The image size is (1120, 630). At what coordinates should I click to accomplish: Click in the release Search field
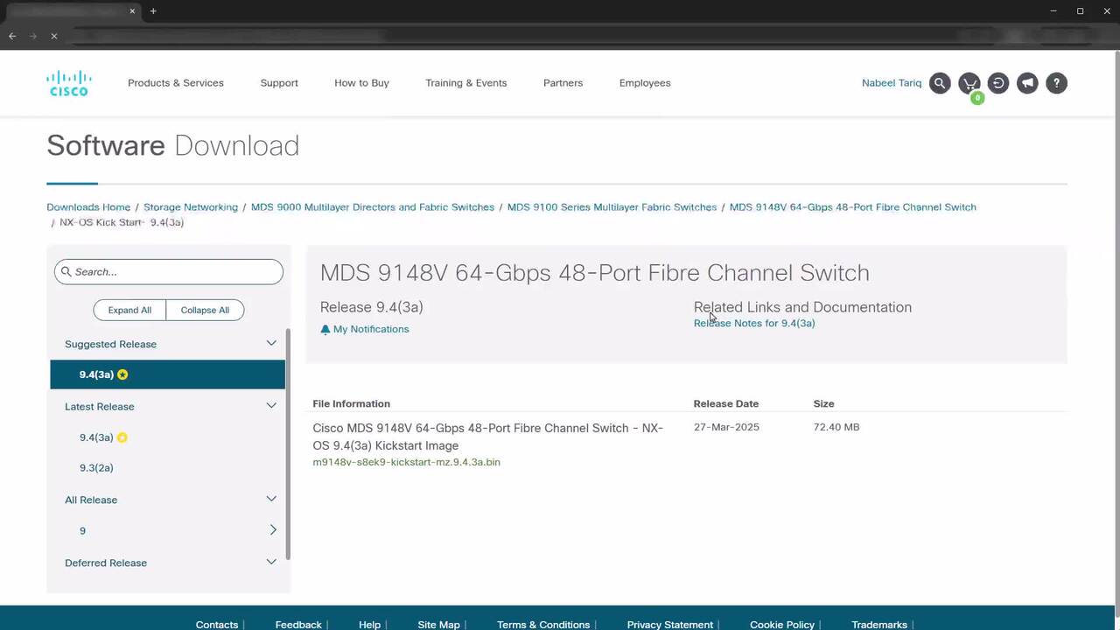[169, 271]
